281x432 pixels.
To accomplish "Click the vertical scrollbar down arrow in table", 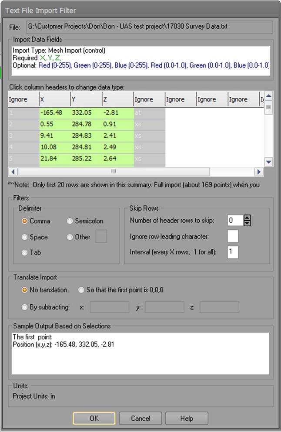I will 269,162.
